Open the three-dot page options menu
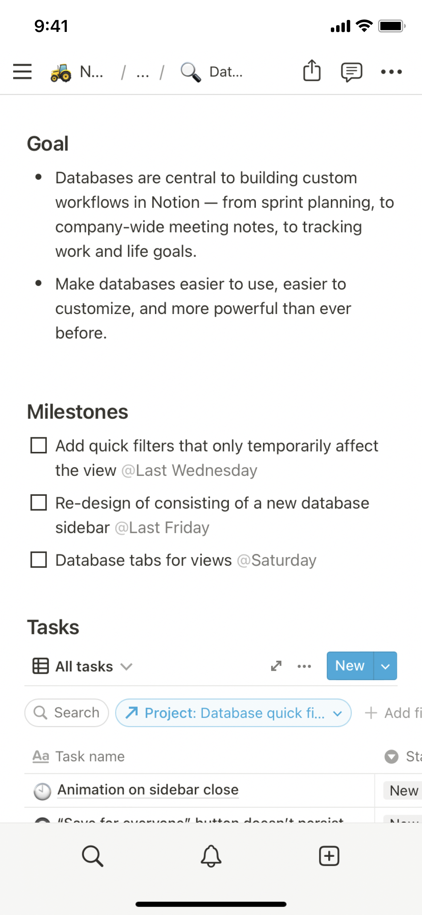The height and width of the screenshot is (915, 422). (x=391, y=71)
